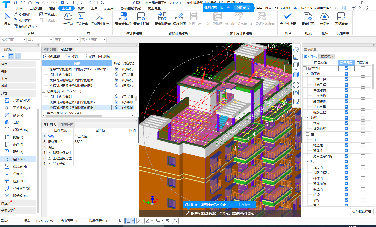
Task: Expand 土建业务属性 property group
Action: pos(49,158)
